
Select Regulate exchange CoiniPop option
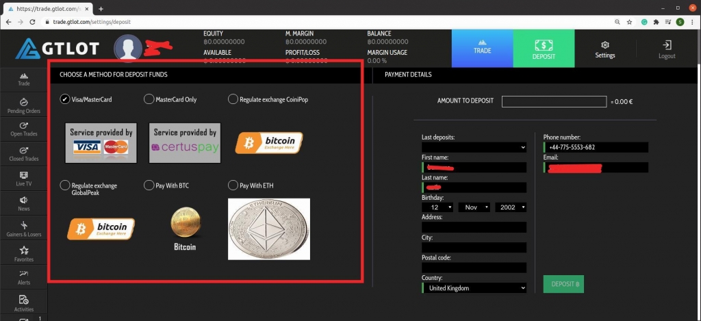[233, 99]
